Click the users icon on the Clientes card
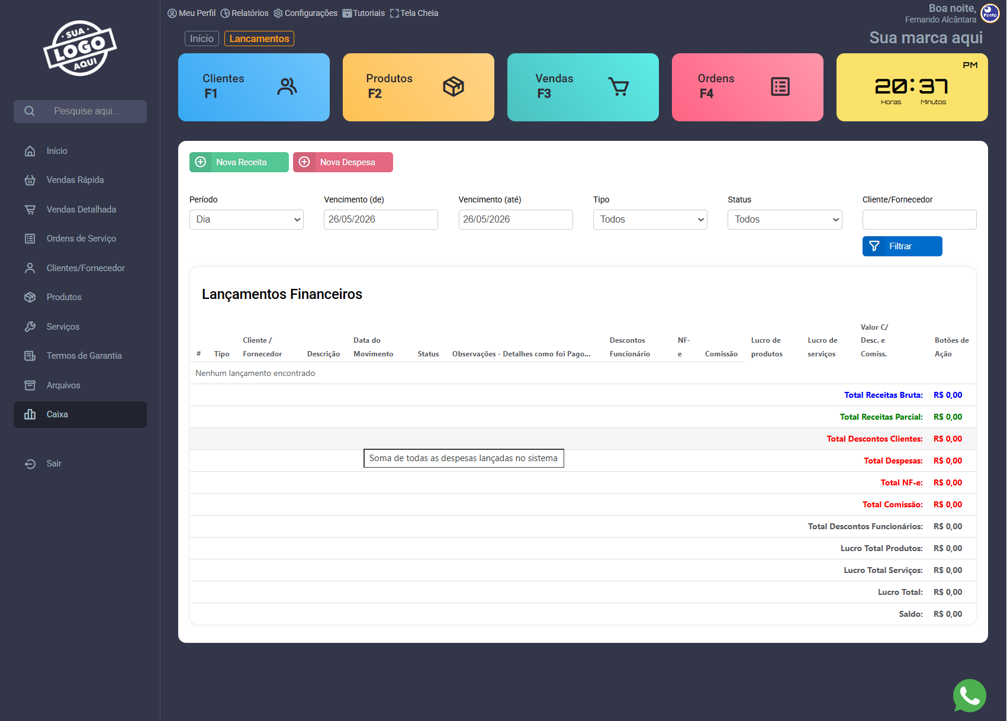 coord(287,87)
